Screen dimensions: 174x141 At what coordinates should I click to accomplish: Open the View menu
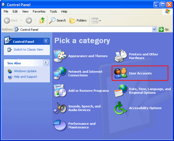pos(25,11)
